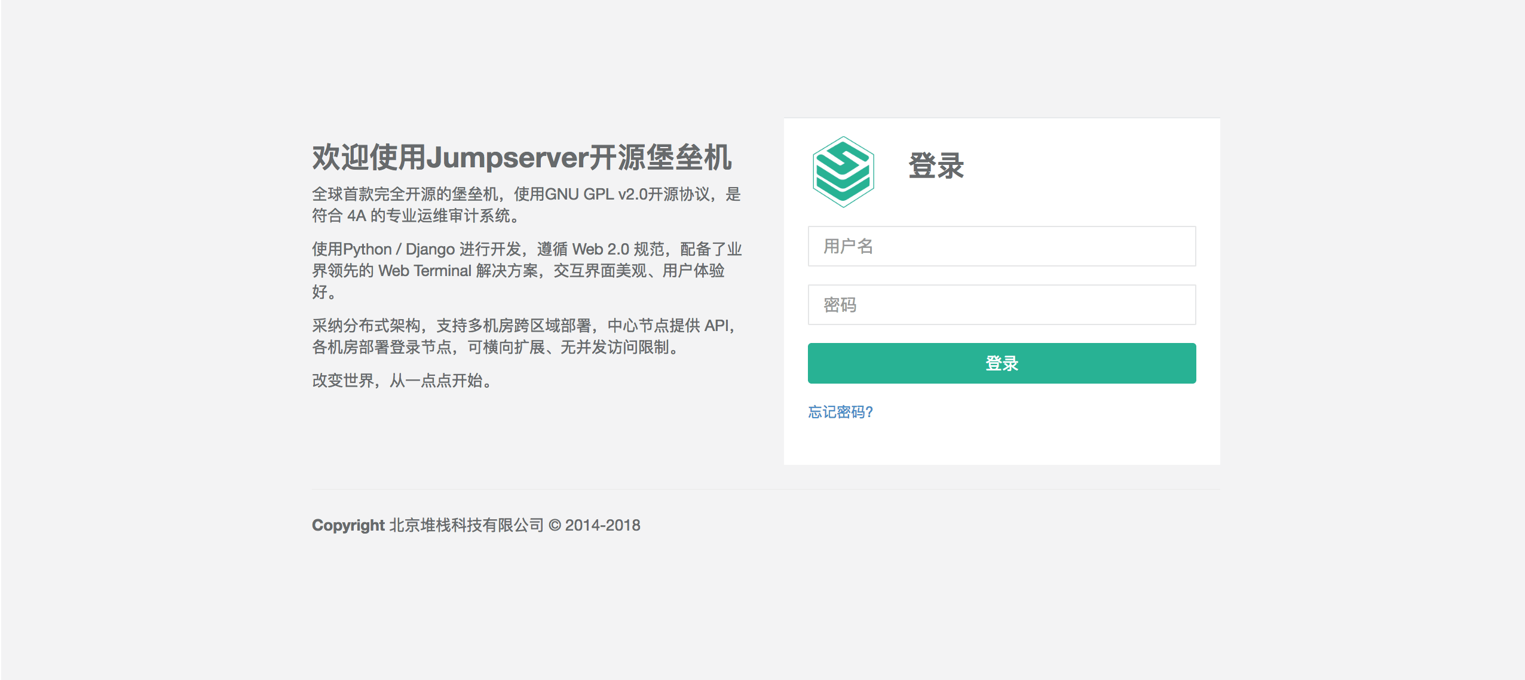Click the 符合 4A 的专业运维审计系统 line
Image resolution: width=1525 pixels, height=680 pixels.
point(415,216)
